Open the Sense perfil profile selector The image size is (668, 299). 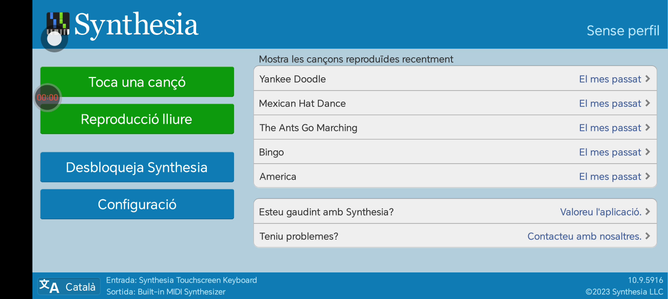tap(623, 31)
